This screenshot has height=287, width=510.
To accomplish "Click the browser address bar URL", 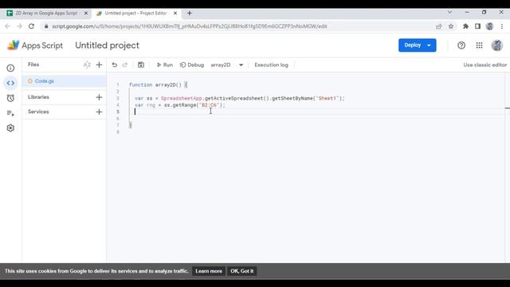I will click(x=190, y=26).
